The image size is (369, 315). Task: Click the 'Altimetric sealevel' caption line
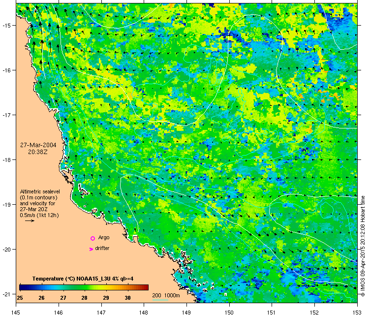point(40,191)
